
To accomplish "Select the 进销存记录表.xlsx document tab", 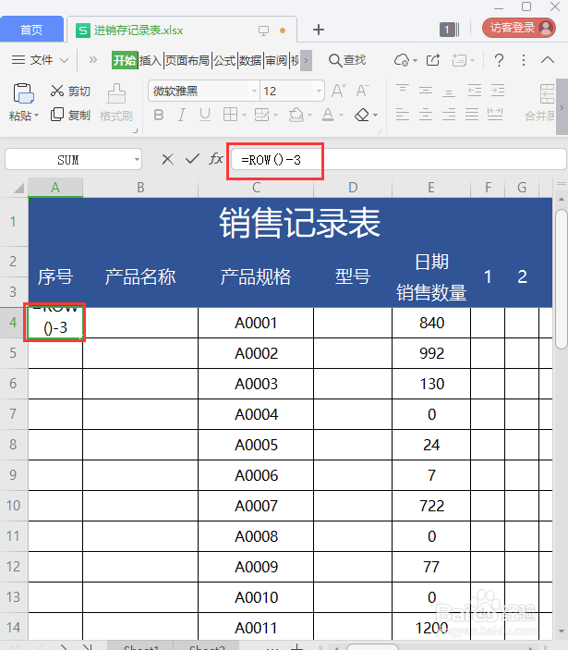I will tap(182, 31).
